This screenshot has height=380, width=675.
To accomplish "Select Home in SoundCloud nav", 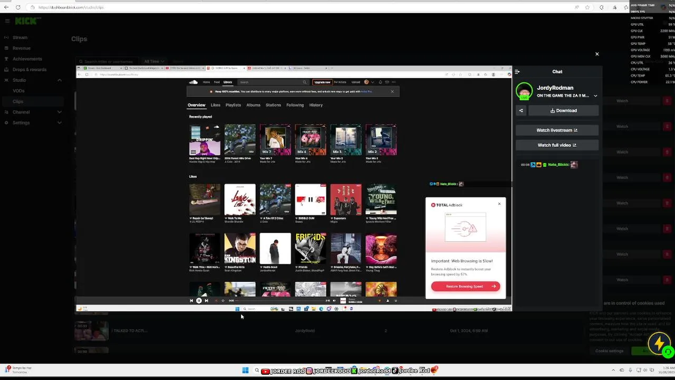I will click(x=206, y=82).
